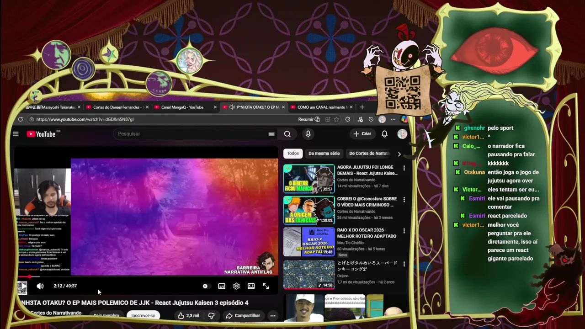
Task: Open browser extensions puzzle icon
Action: click(x=348, y=119)
